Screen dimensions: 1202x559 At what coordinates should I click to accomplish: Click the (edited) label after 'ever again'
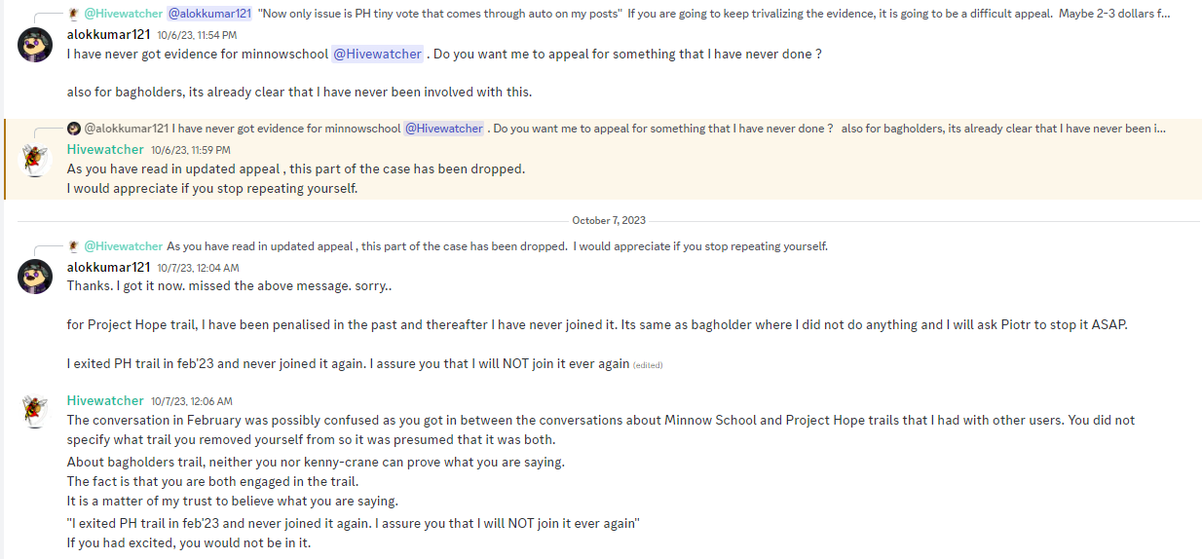pyautogui.click(x=648, y=365)
